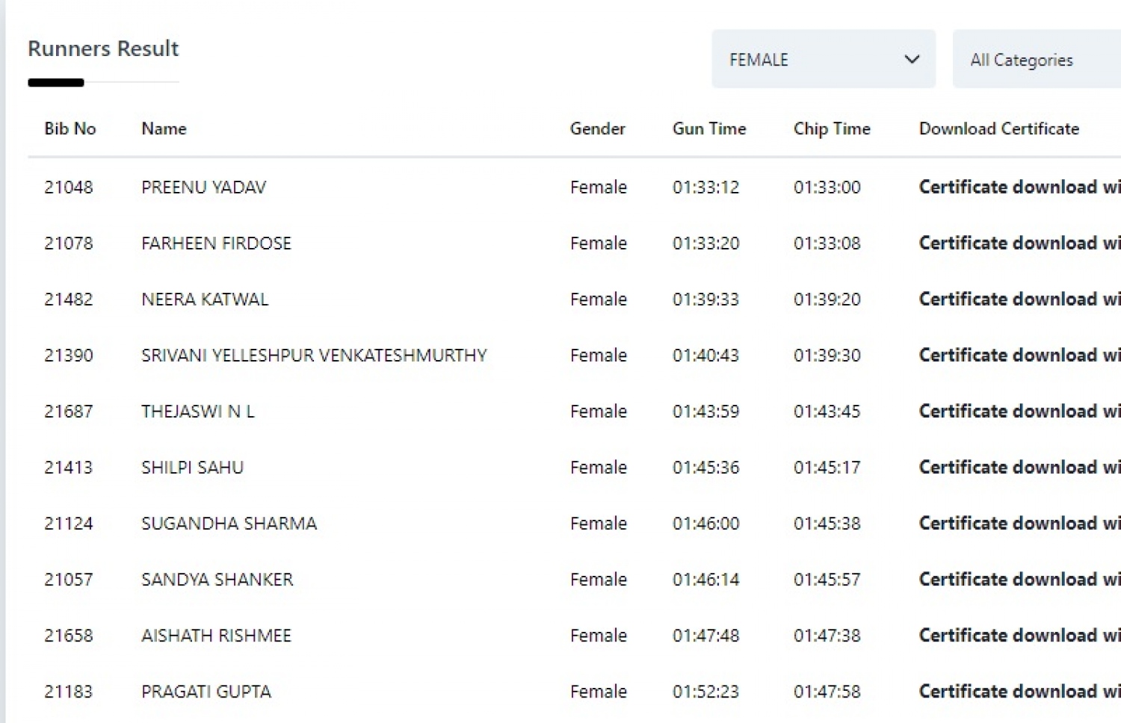Screen dimensions: 1121x723
Task: Click the Gender column header
Action: click(597, 128)
